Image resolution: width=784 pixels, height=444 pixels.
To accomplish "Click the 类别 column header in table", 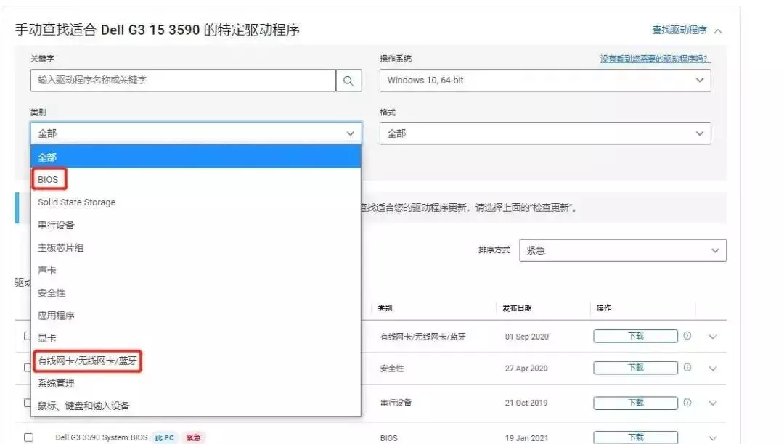I will click(x=385, y=308).
